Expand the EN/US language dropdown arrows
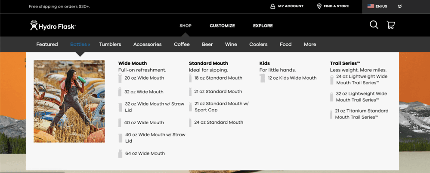 [399, 6]
